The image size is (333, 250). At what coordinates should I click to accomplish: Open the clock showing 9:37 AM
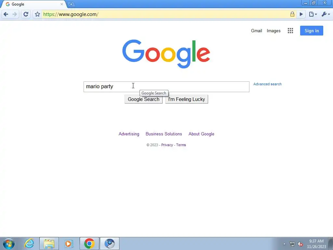316,244
